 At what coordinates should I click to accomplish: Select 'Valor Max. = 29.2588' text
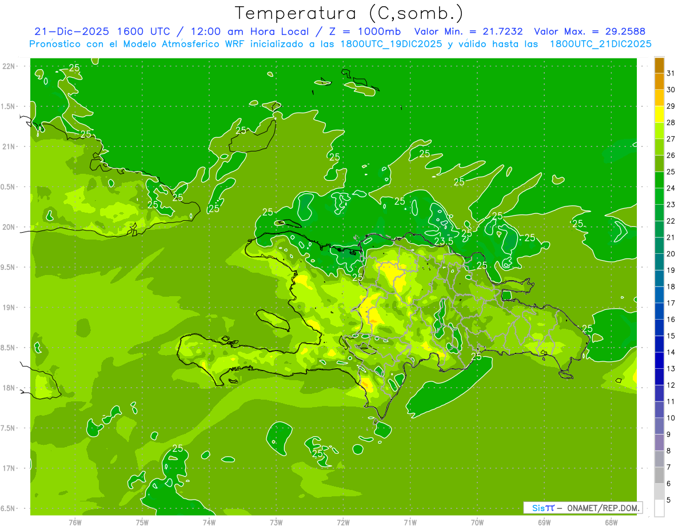[589, 31]
